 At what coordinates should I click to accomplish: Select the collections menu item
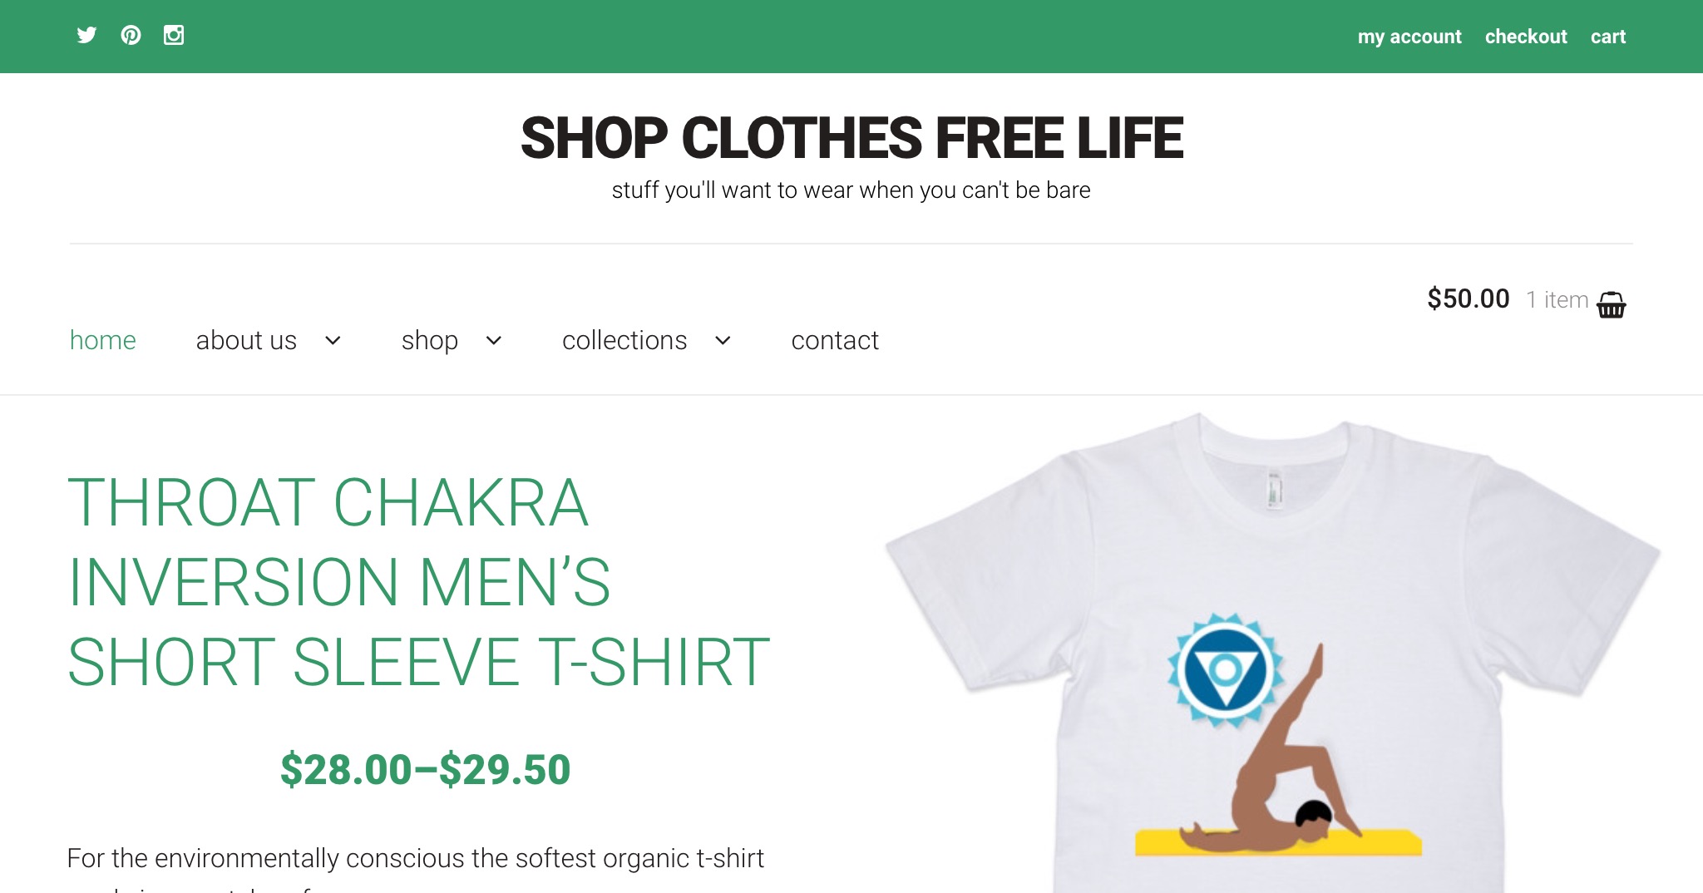[x=624, y=340]
